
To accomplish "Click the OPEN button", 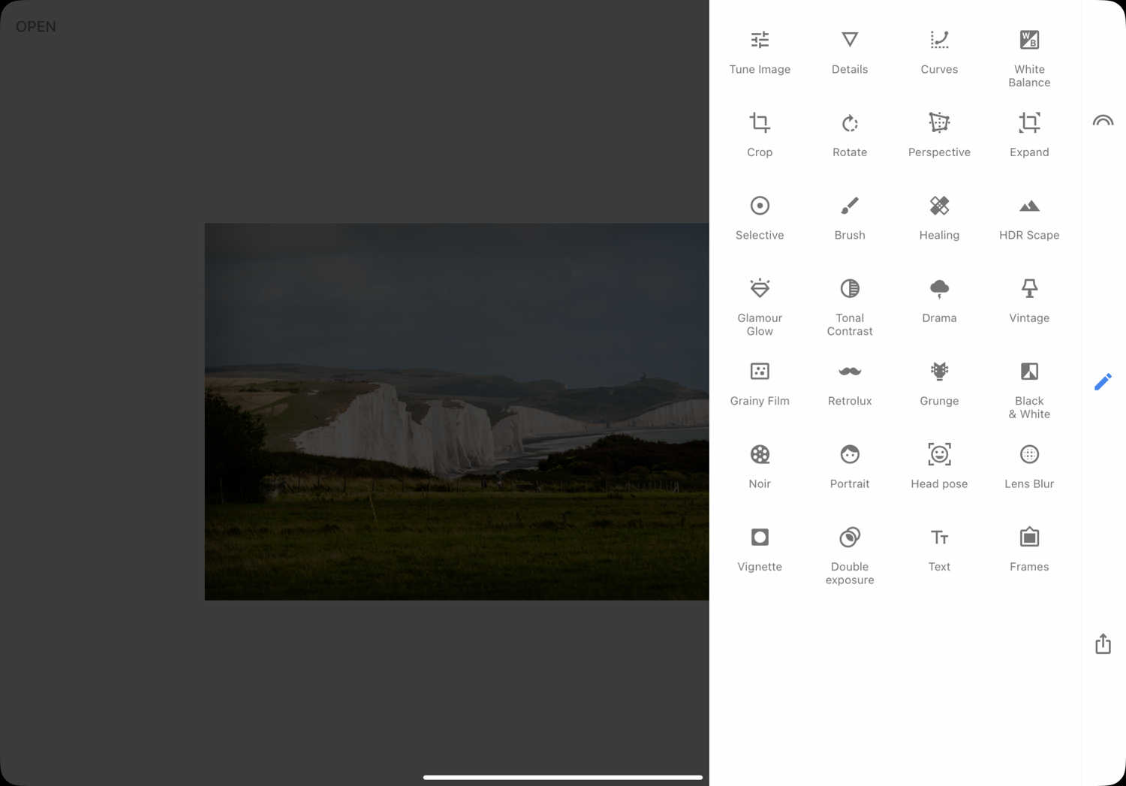I will [36, 26].
